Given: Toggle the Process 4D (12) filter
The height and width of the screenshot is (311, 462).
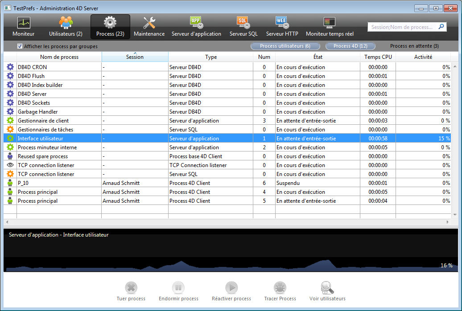Looking at the screenshot, I should [x=350, y=46].
